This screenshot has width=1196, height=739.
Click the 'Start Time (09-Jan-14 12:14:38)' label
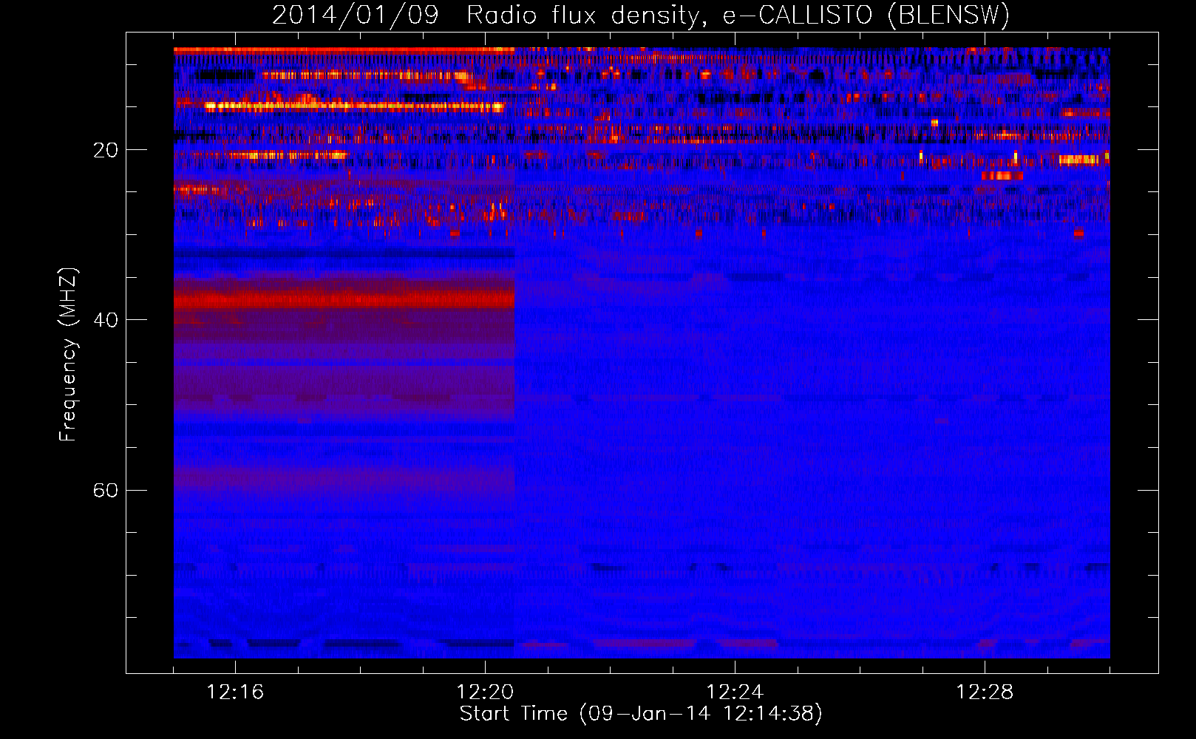641,714
